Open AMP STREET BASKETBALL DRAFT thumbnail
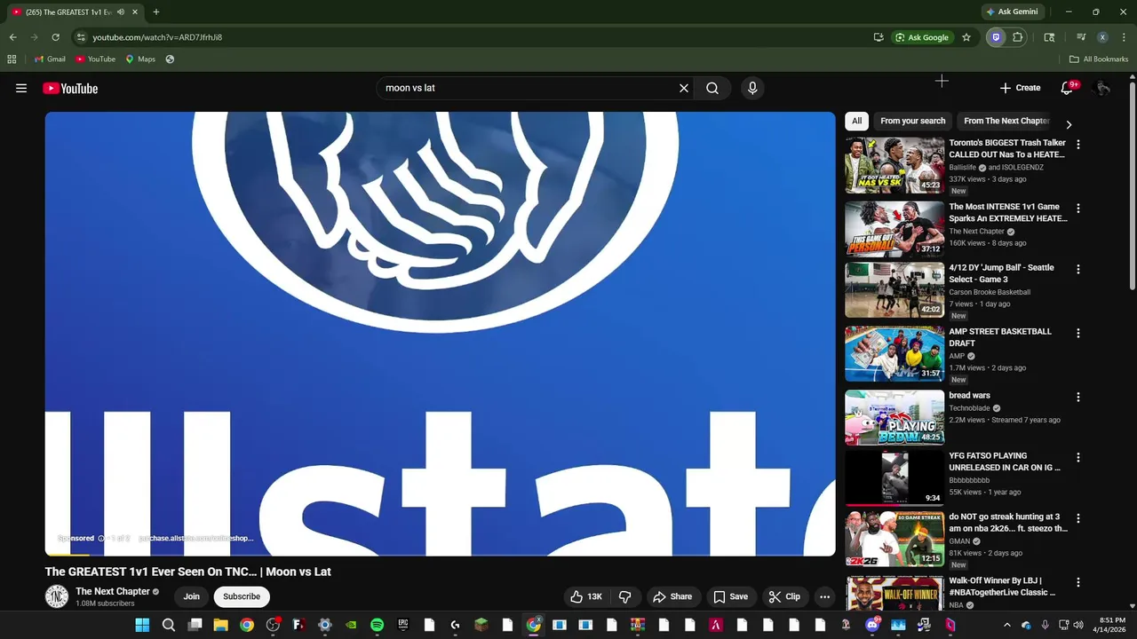 [x=894, y=353]
